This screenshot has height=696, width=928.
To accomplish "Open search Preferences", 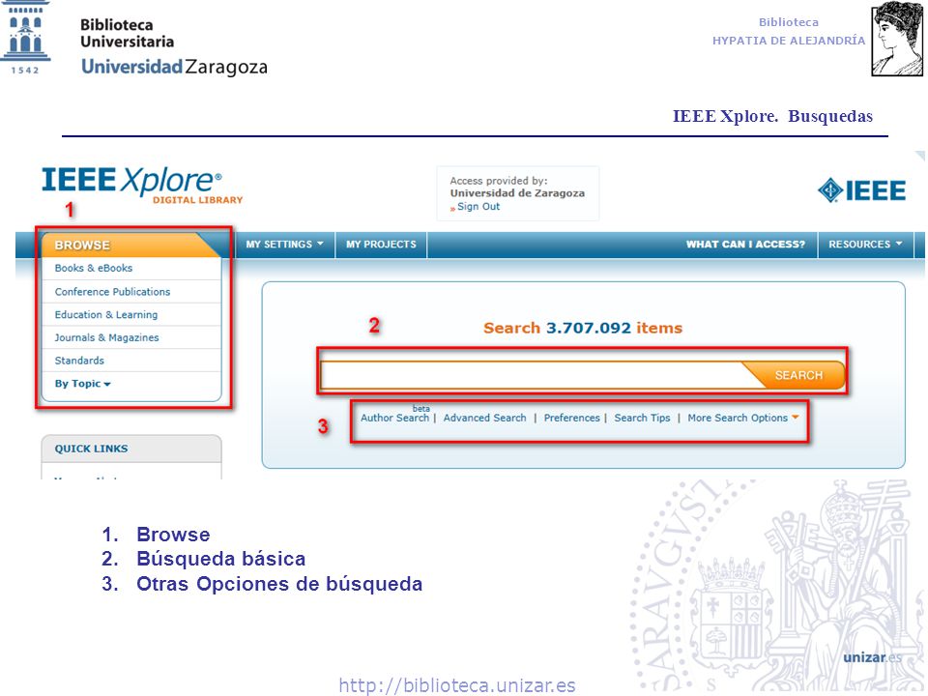I will (571, 418).
